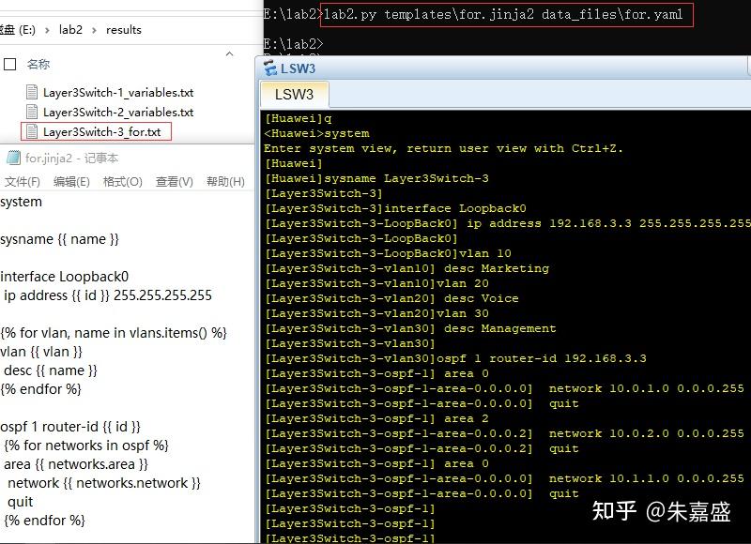751x544 pixels.
Task: Expand the breadcrumb chevron before results
Action: click(94, 30)
